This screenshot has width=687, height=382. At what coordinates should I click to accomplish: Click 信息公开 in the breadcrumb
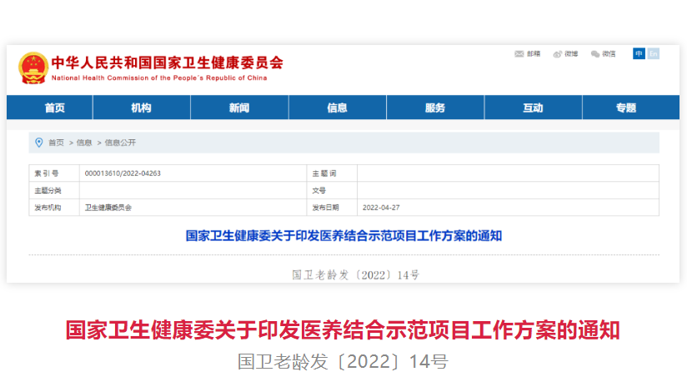120,143
